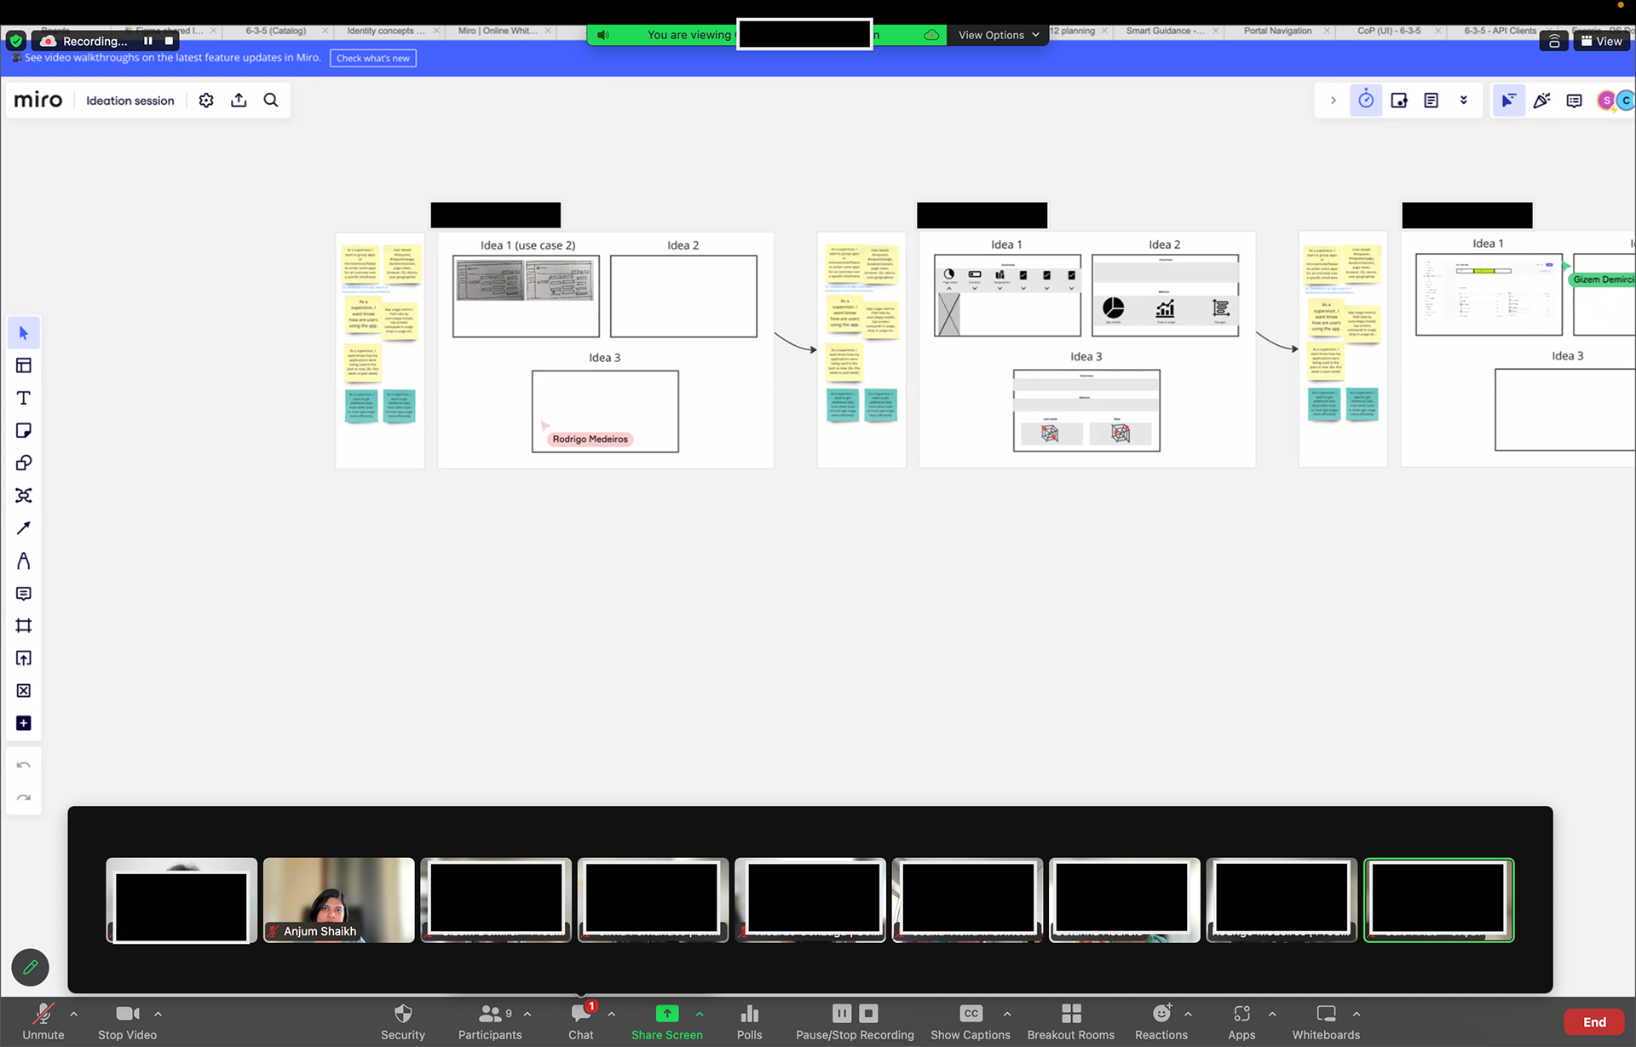Open Miro board settings gear
The width and height of the screenshot is (1636, 1047).
pos(206,101)
